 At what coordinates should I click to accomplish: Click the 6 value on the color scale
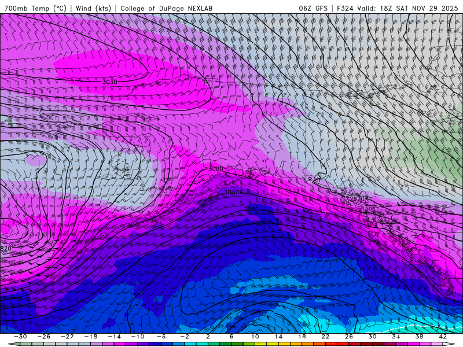231,337
